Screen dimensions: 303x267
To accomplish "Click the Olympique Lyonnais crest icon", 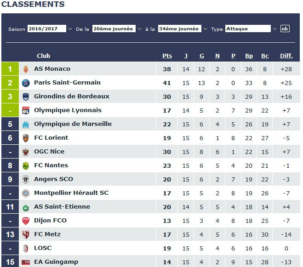I will [26, 110].
